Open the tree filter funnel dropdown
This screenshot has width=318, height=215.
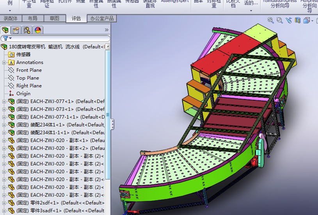pyautogui.click(x=7, y=38)
